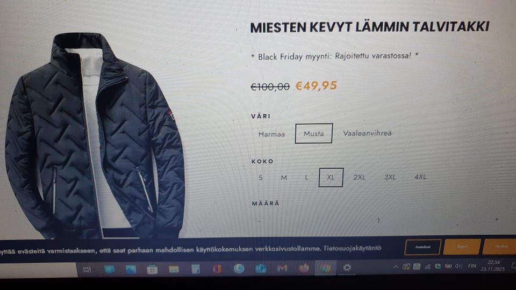Select the Harmaa color option
Screen dimensions: 516x290
tap(271, 134)
